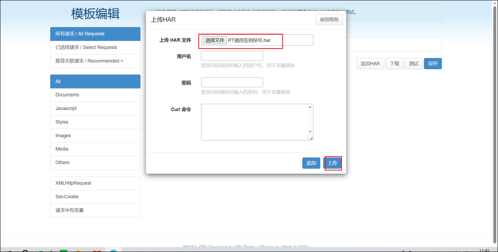498x252 pixels.
Task: Click the blue 保存 save button
Action: coord(433,63)
